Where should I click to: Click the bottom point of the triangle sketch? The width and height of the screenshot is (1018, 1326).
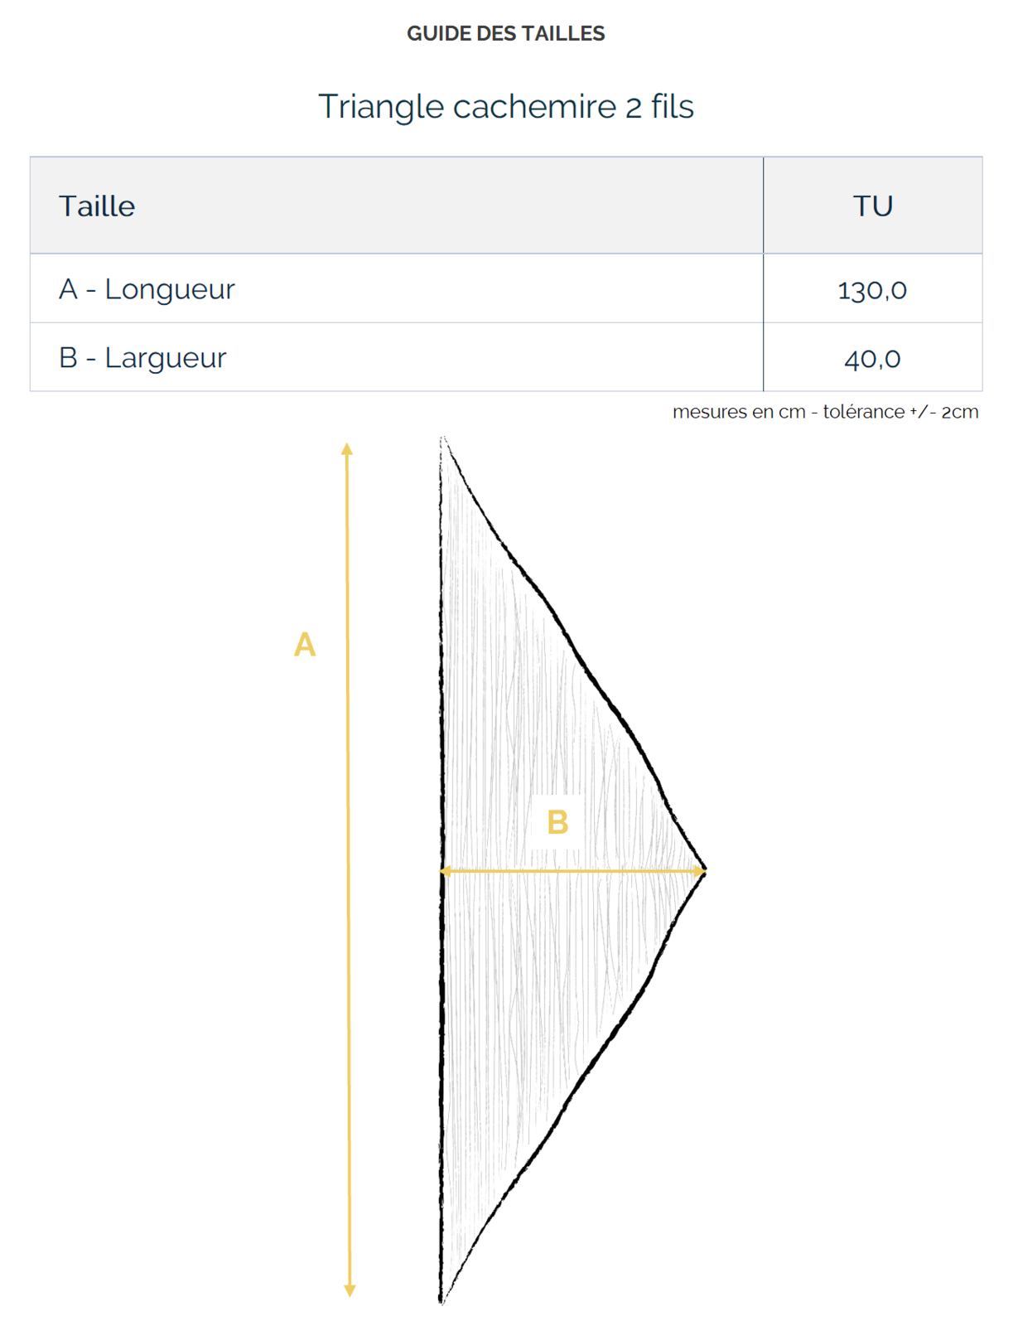(441, 1299)
